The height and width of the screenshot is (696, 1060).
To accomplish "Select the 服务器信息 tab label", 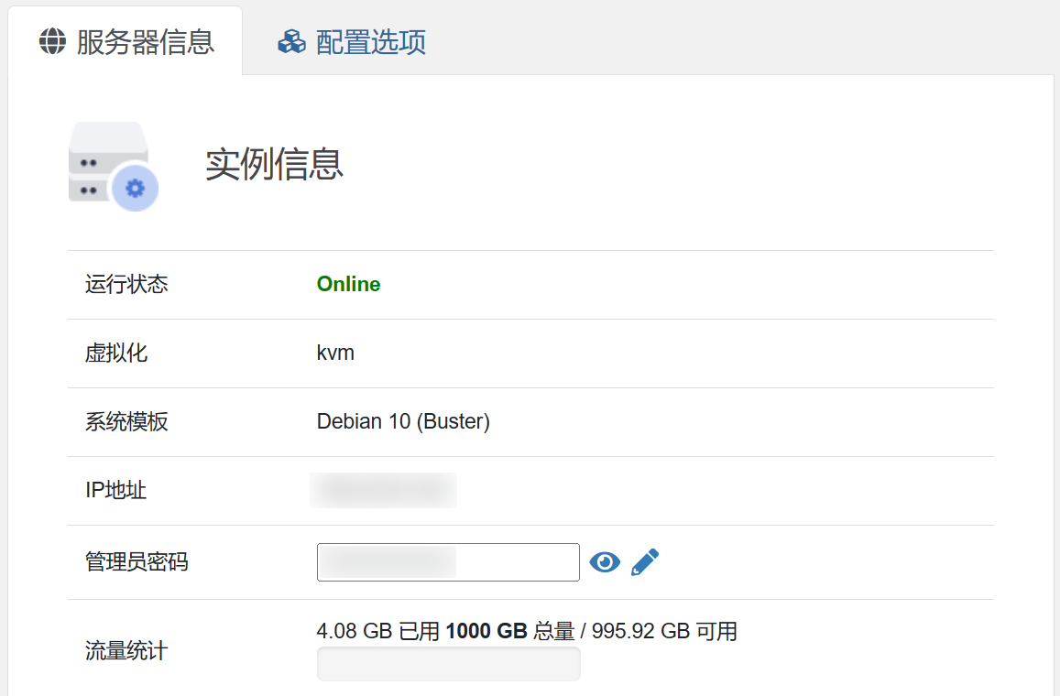I will point(145,42).
